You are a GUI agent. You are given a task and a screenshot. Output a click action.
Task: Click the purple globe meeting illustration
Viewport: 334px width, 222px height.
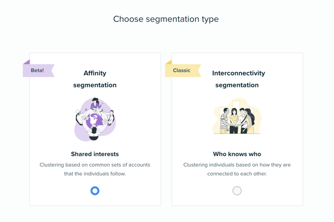95,119
